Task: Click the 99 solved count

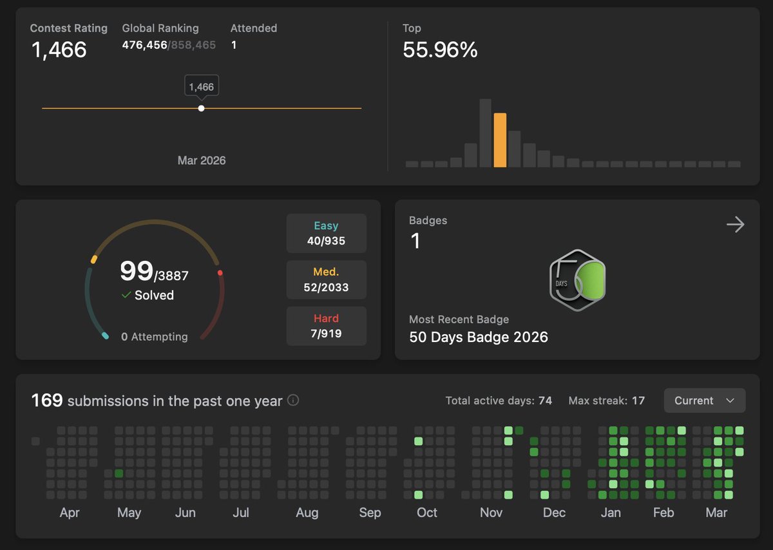Action: [x=136, y=271]
